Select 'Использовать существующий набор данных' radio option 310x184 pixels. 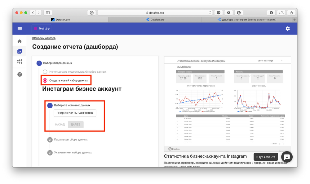point(45,71)
